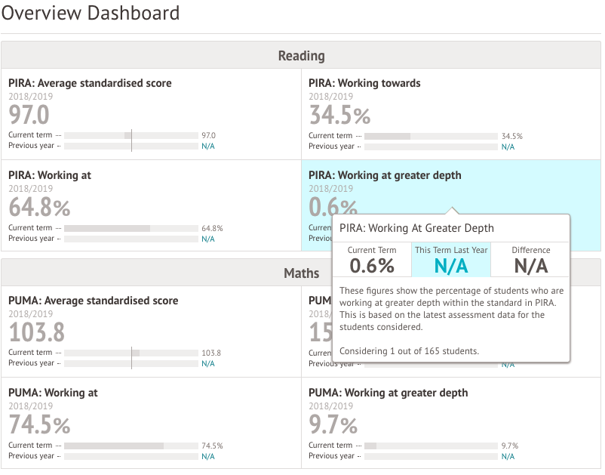This screenshot has width=605, height=475.
Task: Select the PUMA: Working at card title
Action: pos(53,393)
